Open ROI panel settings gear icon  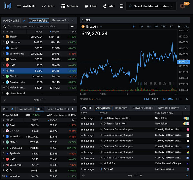coord(12,109)
